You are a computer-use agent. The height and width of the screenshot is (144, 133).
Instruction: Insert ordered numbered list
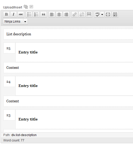click(36, 14)
